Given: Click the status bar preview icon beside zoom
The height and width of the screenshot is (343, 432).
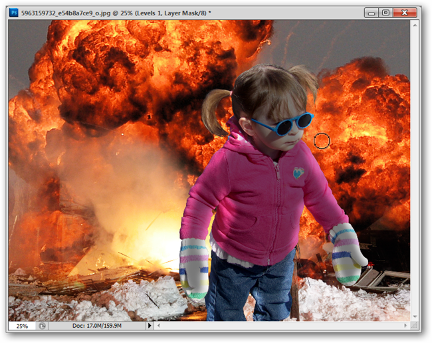Looking at the screenshot, I should pyautogui.click(x=42, y=326).
